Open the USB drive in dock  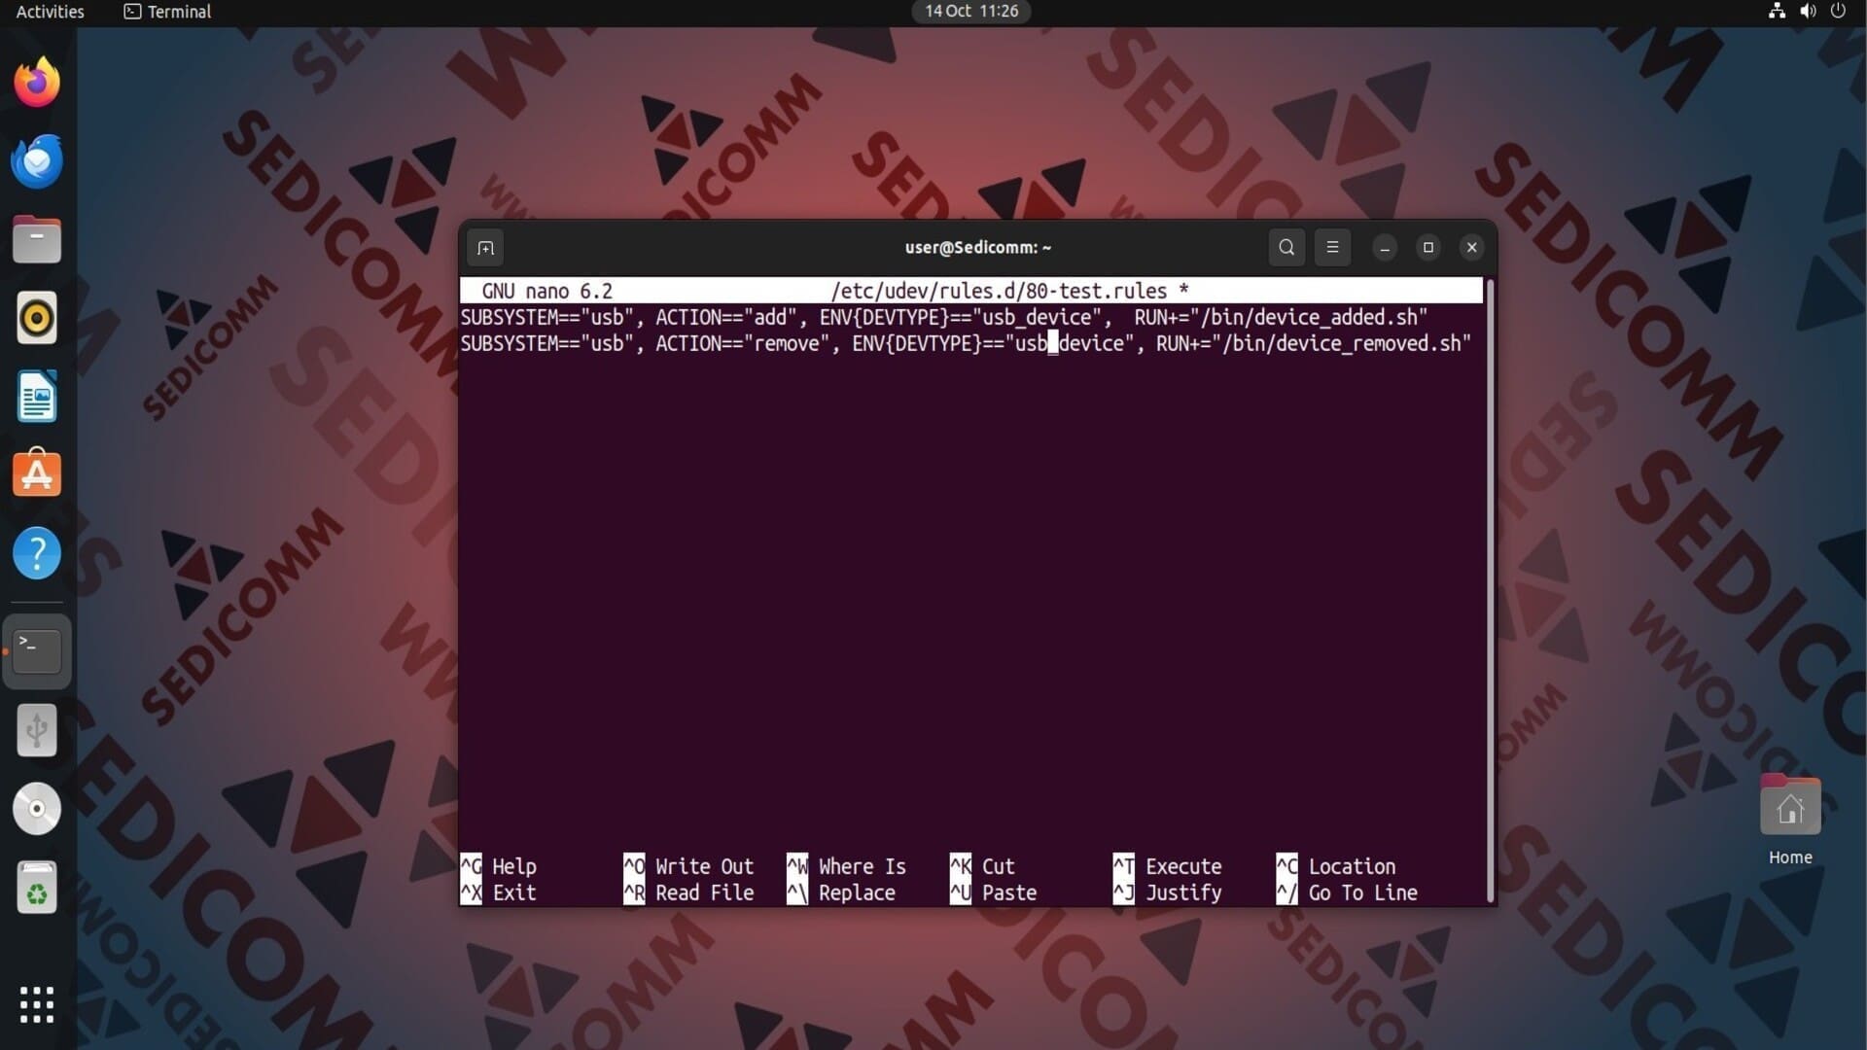(x=37, y=730)
